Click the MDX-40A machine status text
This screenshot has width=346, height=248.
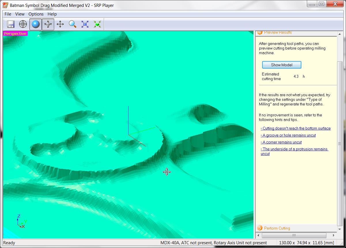[x=213, y=243]
